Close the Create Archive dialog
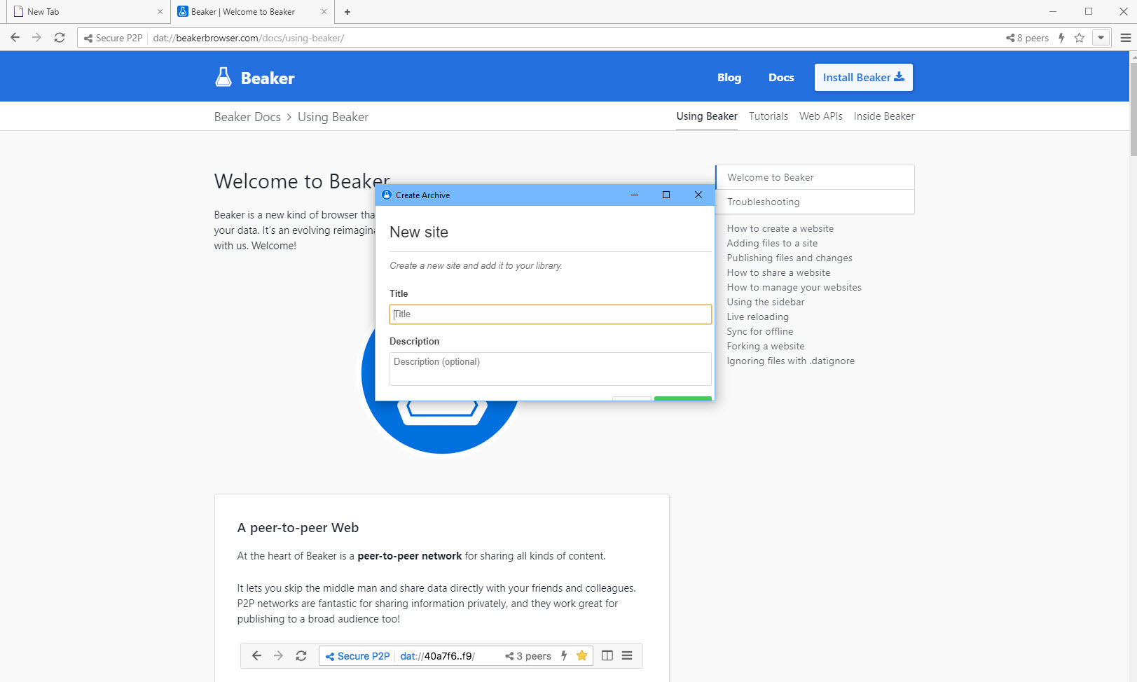This screenshot has width=1137, height=682. (698, 195)
